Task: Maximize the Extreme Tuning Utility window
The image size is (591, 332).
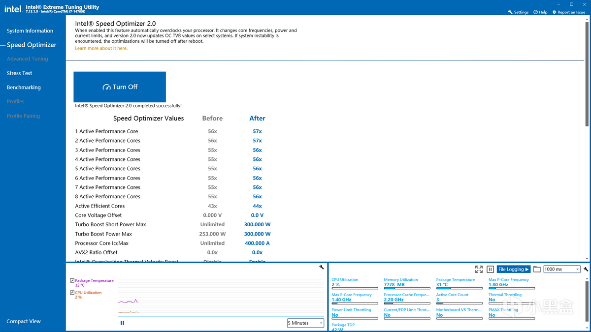Action: click(571, 4)
